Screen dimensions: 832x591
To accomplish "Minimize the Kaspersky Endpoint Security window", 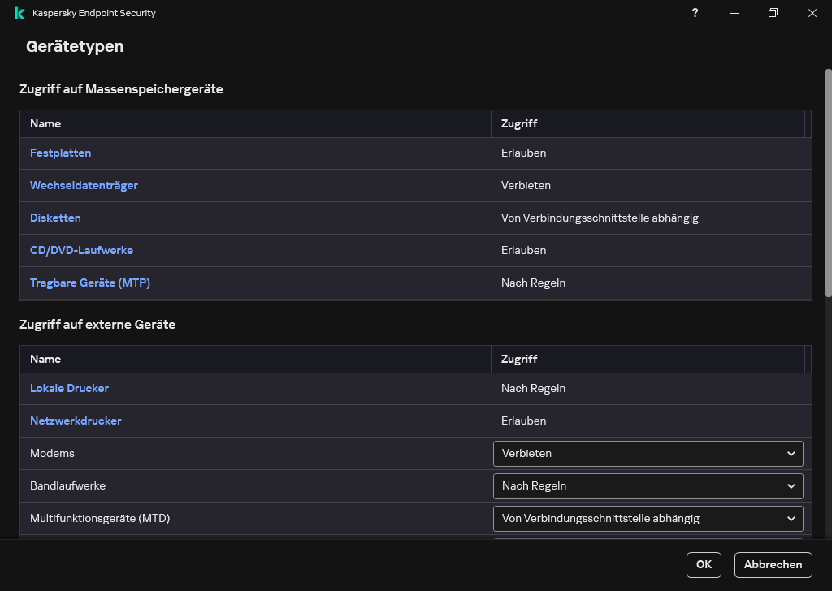I will (734, 13).
